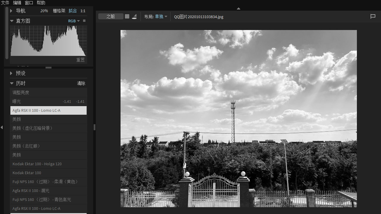The width and height of the screenshot is (381, 214).
Task: Click the top panel reveal arrow
Action: pyautogui.click(x=238, y=9)
